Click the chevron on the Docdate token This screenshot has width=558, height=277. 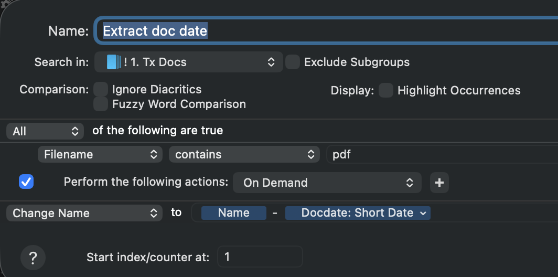tap(423, 213)
